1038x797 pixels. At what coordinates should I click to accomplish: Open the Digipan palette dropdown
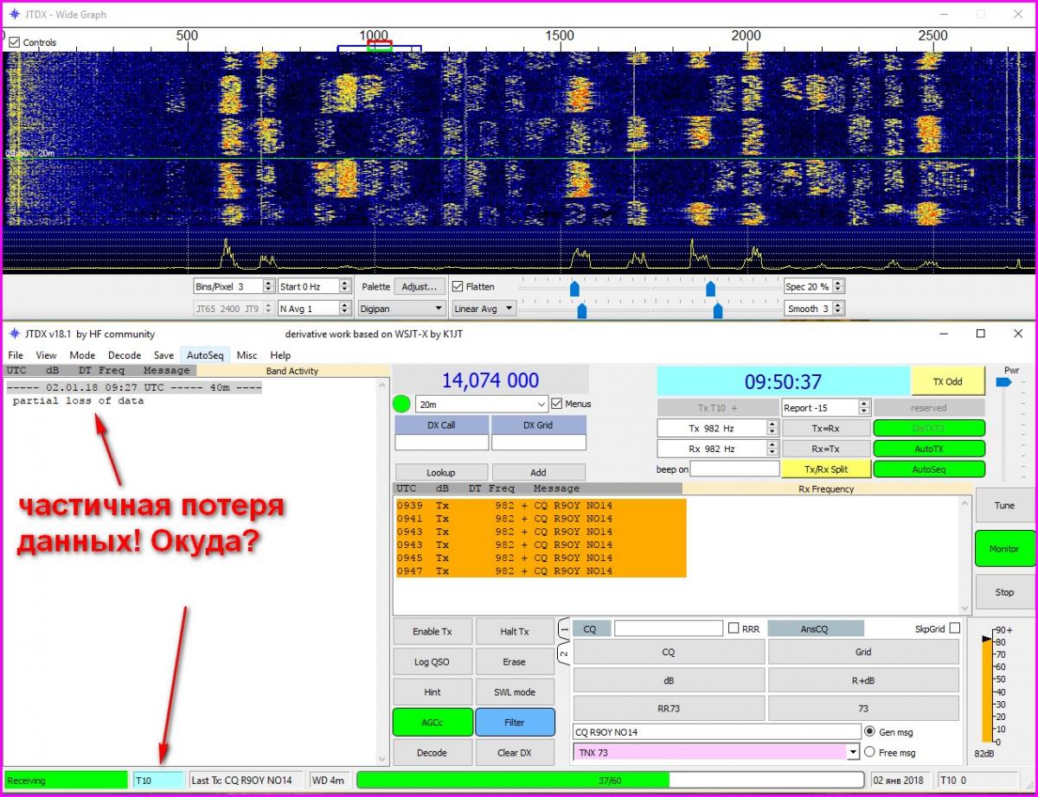(x=402, y=309)
